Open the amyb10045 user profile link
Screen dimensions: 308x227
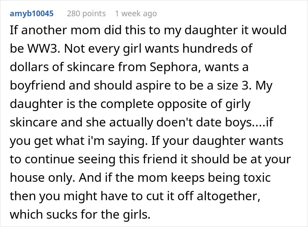pos(32,14)
